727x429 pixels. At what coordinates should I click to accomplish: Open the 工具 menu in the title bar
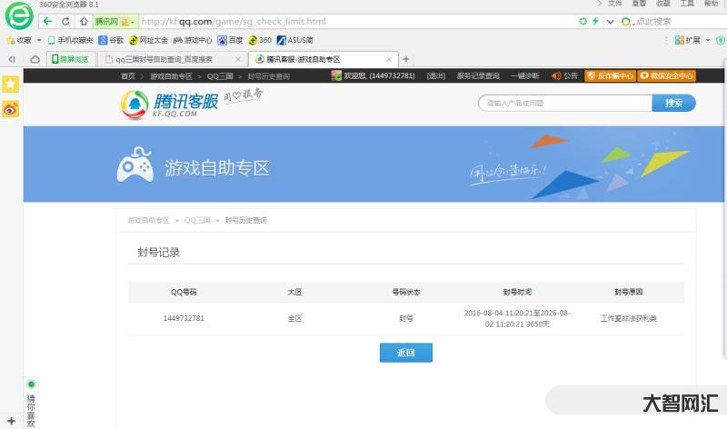[x=687, y=4]
